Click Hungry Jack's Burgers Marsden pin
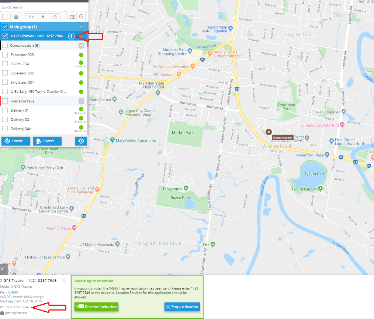 (x=210, y=53)
